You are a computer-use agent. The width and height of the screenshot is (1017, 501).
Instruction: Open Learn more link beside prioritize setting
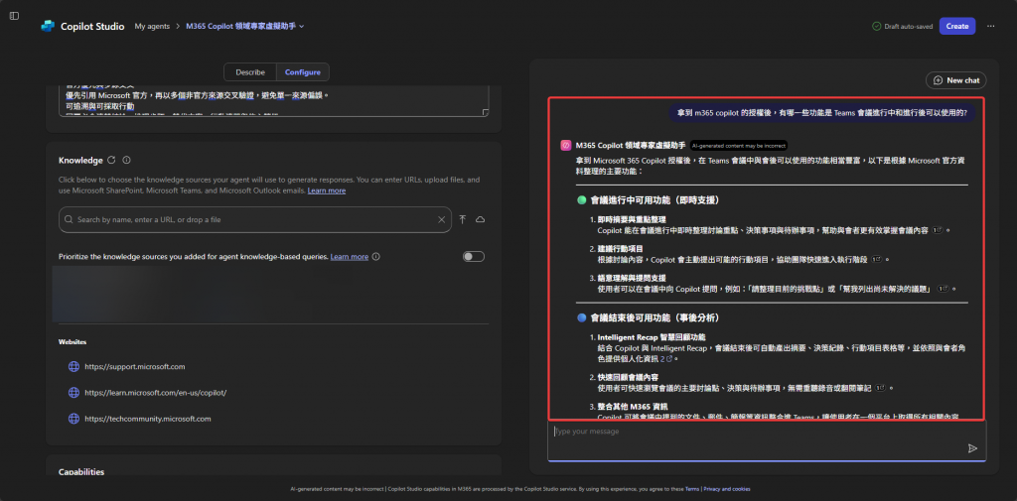click(x=349, y=257)
